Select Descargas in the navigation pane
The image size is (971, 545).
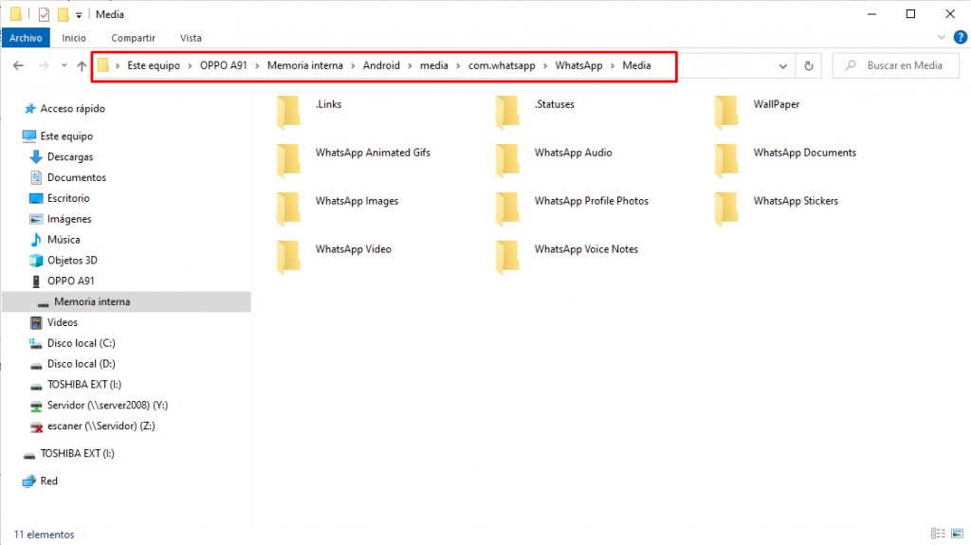[70, 157]
